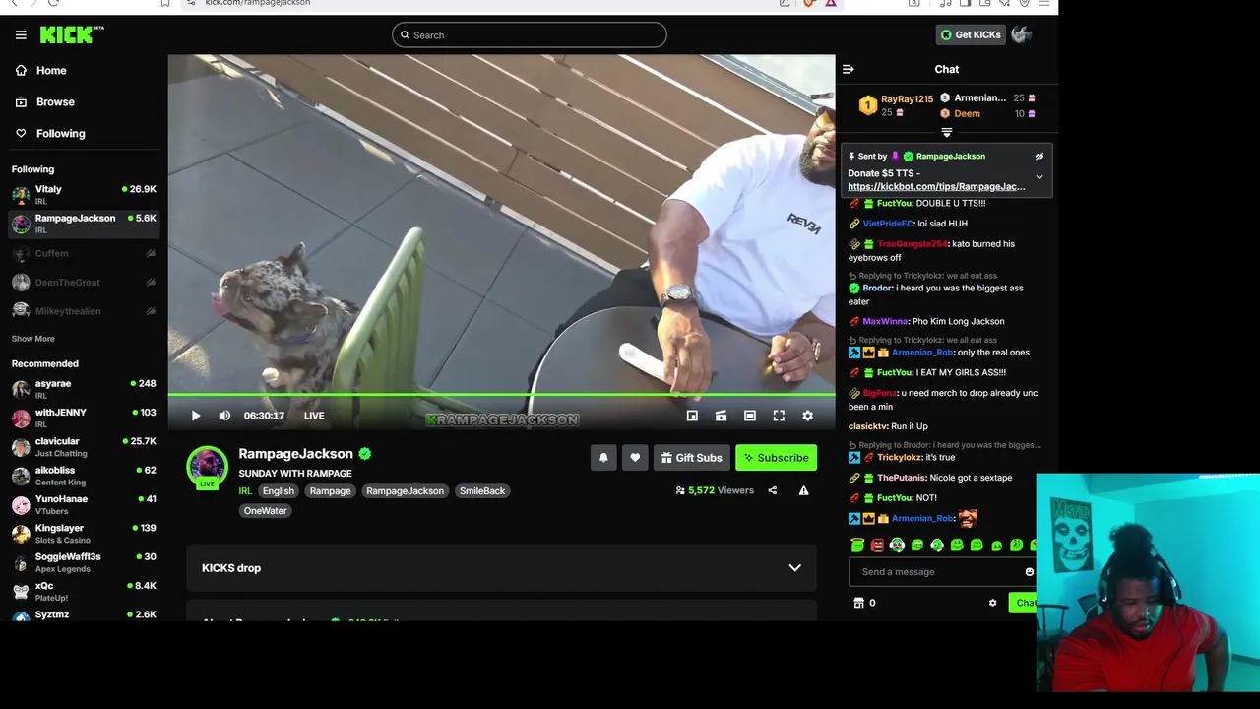The image size is (1260, 709).
Task: Expand Following list with Show More
Action: 32,338
